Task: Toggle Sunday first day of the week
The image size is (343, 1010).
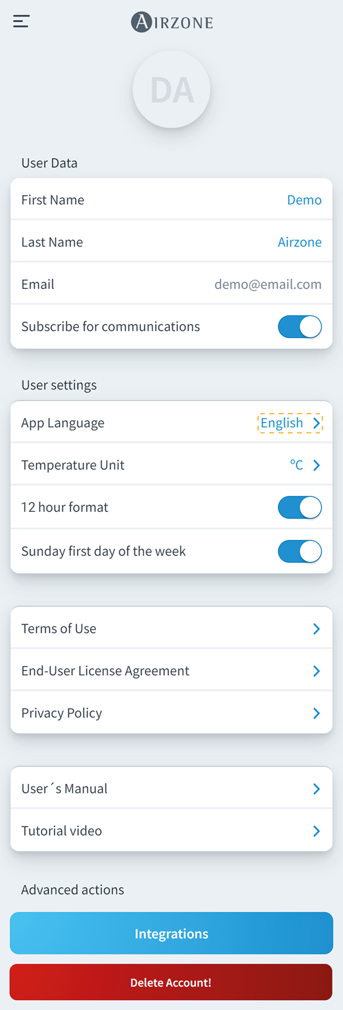Action: click(299, 551)
